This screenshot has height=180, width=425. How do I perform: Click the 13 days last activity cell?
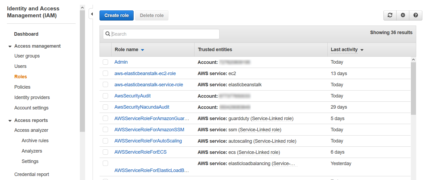coord(339,73)
